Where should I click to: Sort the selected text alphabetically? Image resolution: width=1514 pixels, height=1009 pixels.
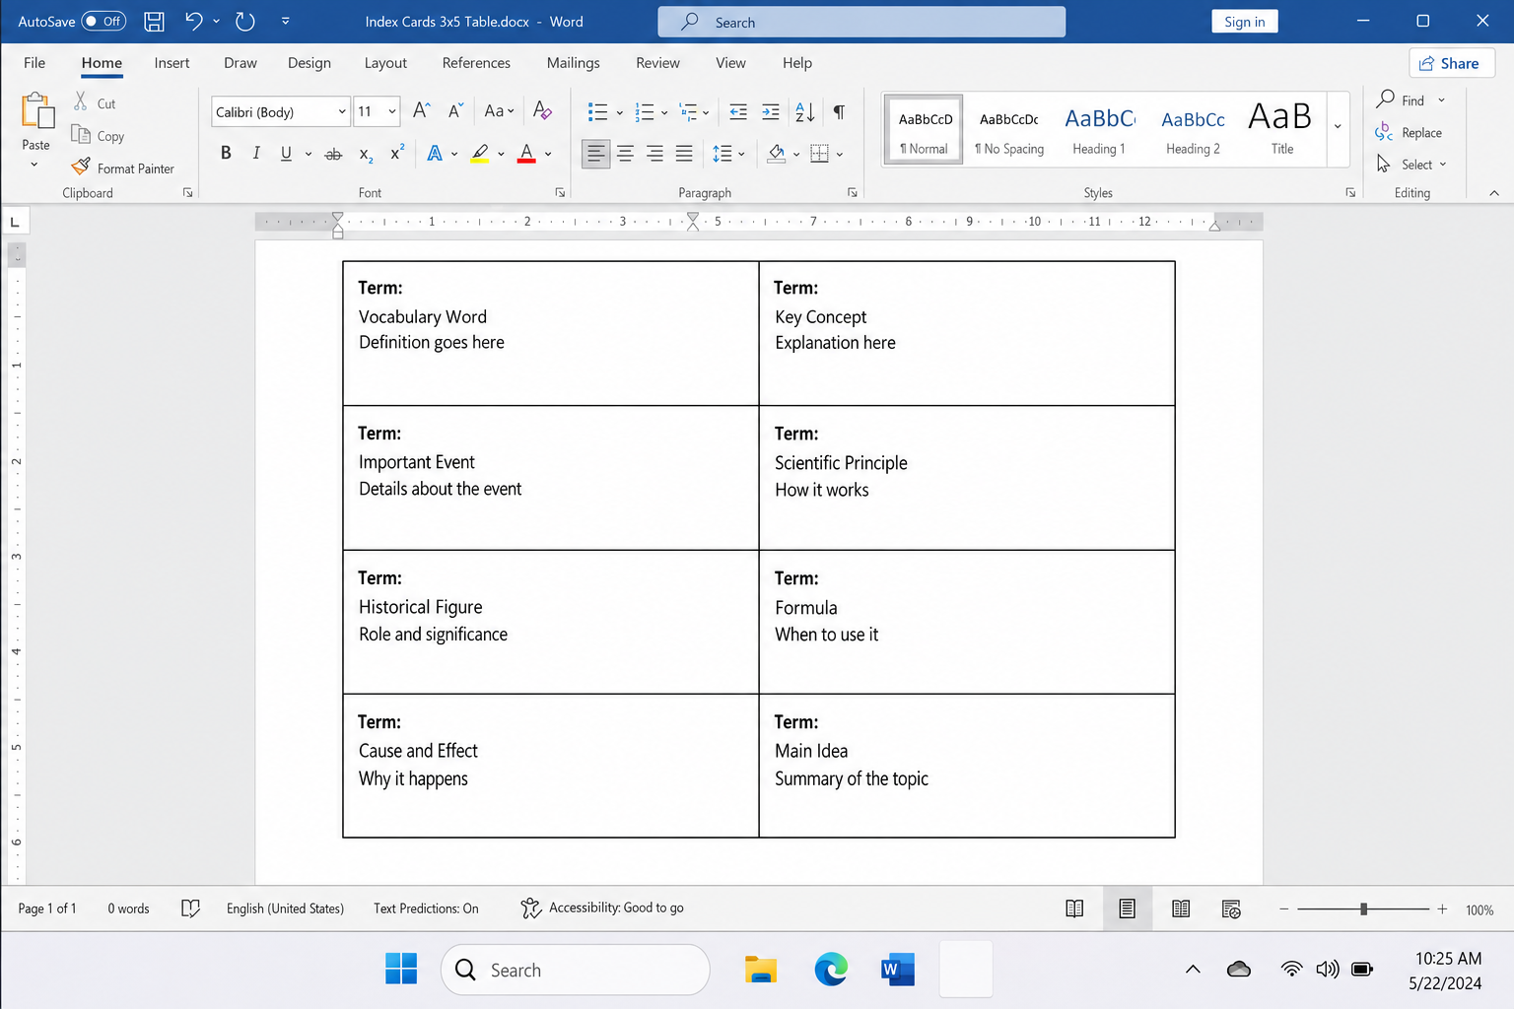click(x=805, y=111)
